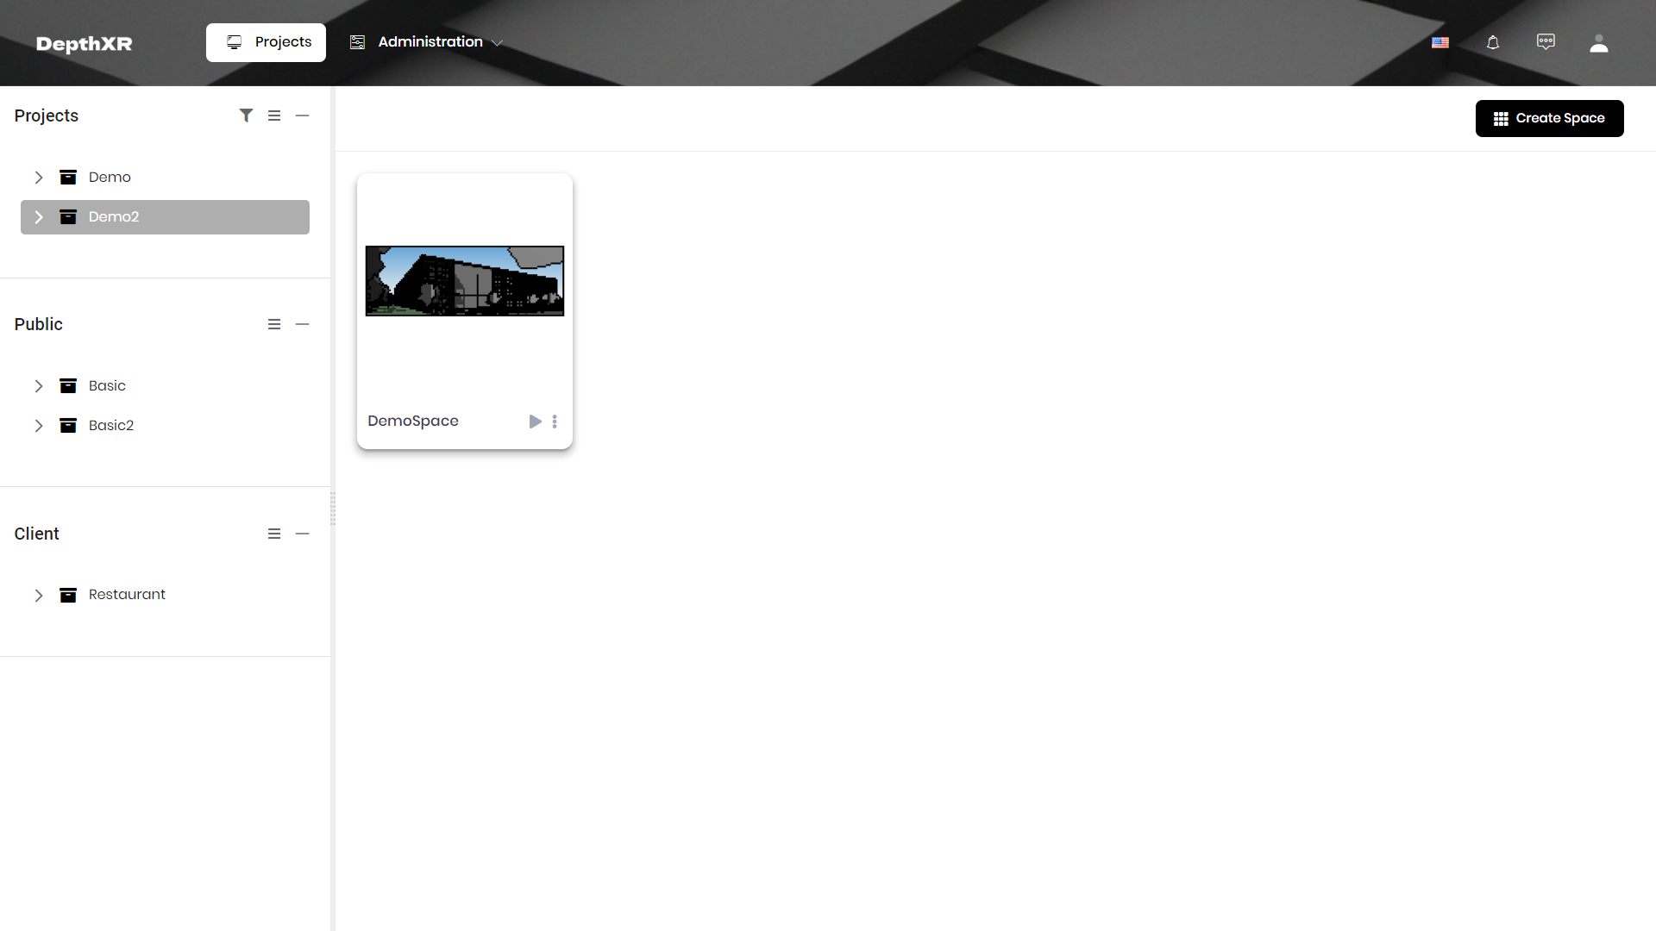Open the chat messages icon
The width and height of the screenshot is (1656, 931).
[x=1546, y=42]
